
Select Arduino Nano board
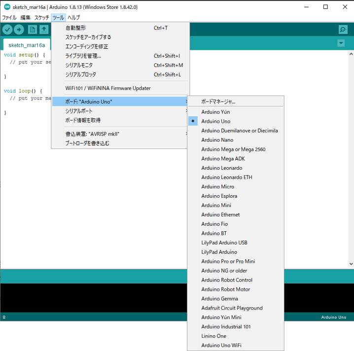[x=236, y=140]
